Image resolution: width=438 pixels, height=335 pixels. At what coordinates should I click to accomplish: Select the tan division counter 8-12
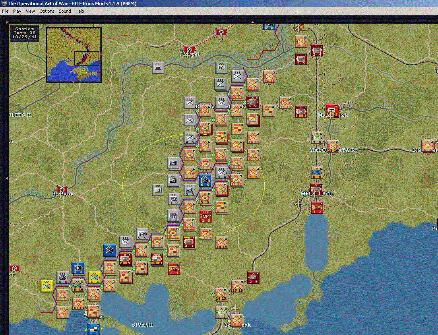[x=62, y=295]
